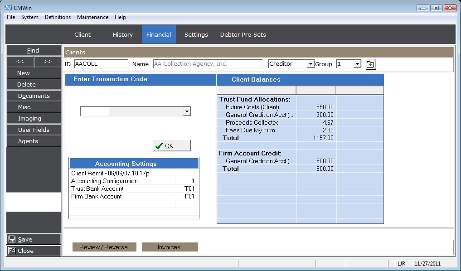Open the Definitions menu
This screenshot has height=271, width=461.
[x=58, y=17]
